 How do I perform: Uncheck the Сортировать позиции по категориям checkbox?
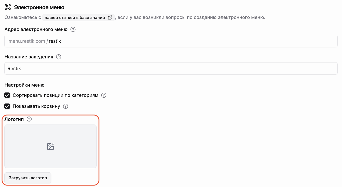7,95
